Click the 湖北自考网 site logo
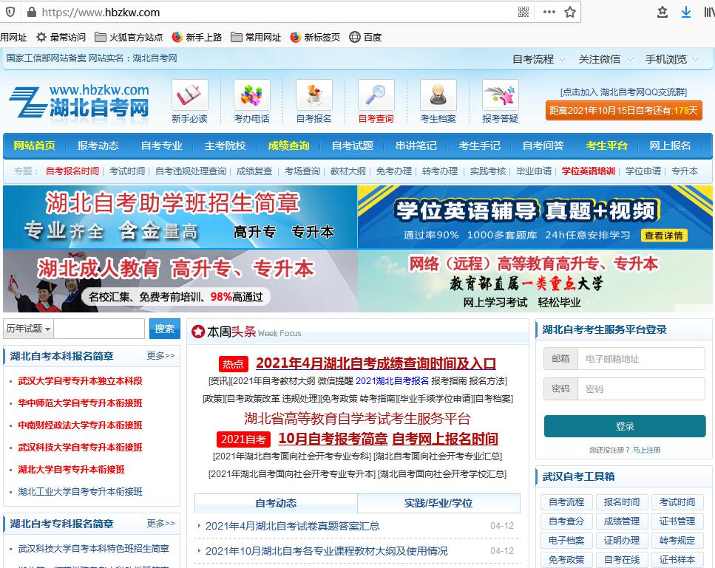715x568 pixels. [79, 102]
